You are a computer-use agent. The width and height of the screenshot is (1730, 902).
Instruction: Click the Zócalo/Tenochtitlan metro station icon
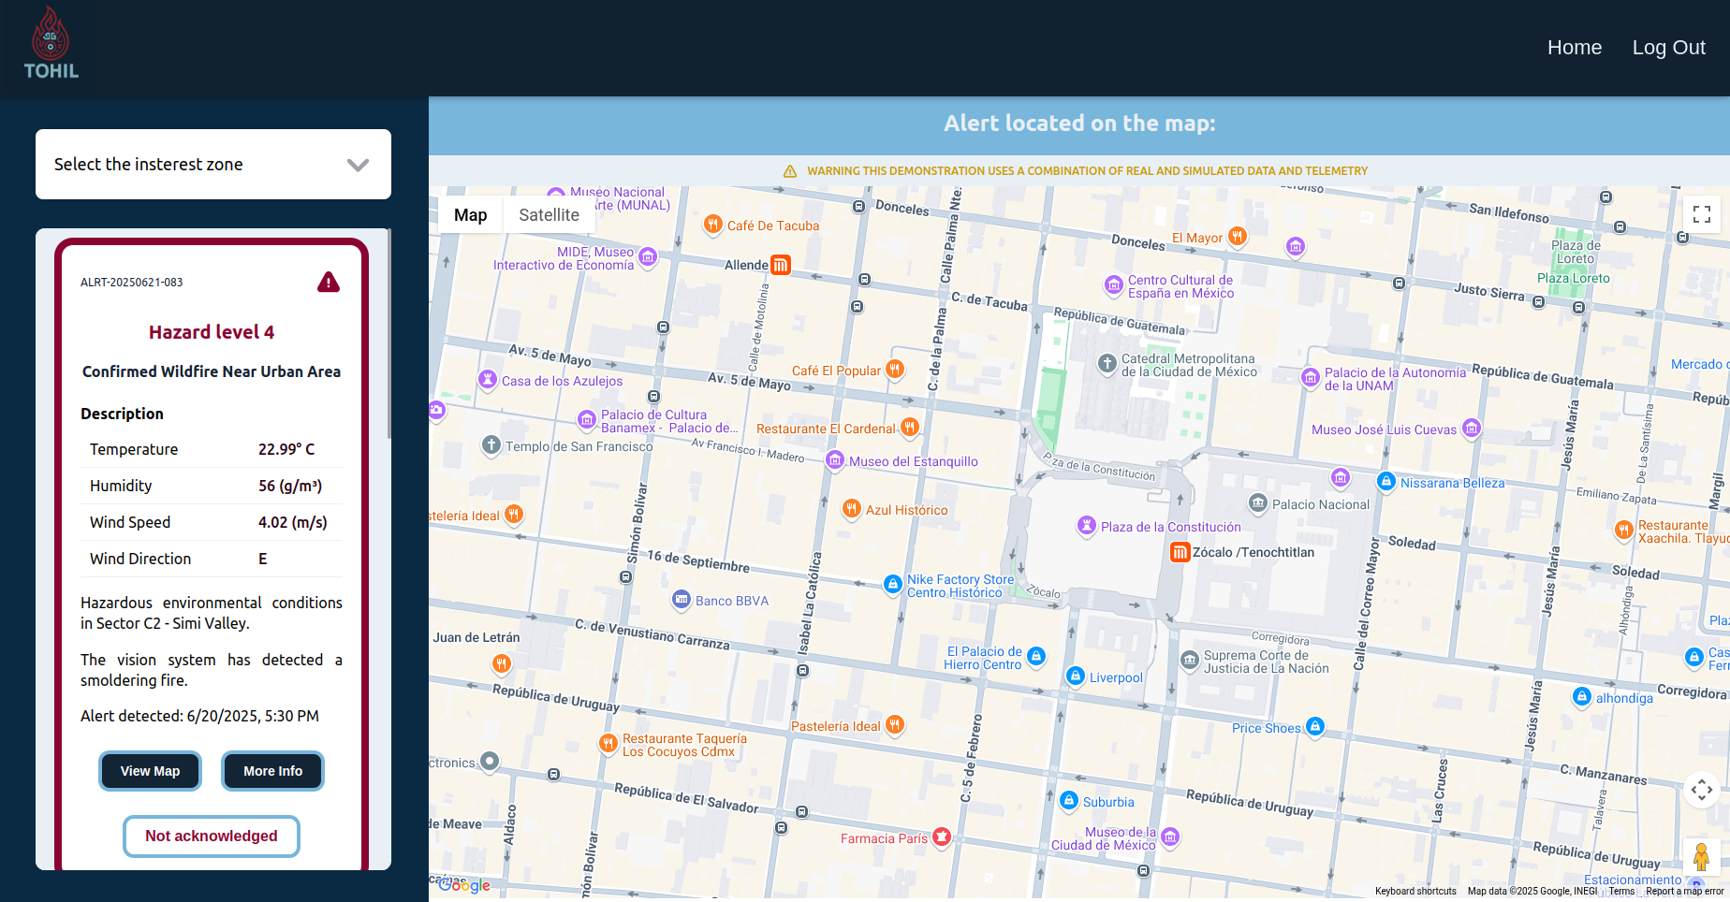coord(1180,552)
